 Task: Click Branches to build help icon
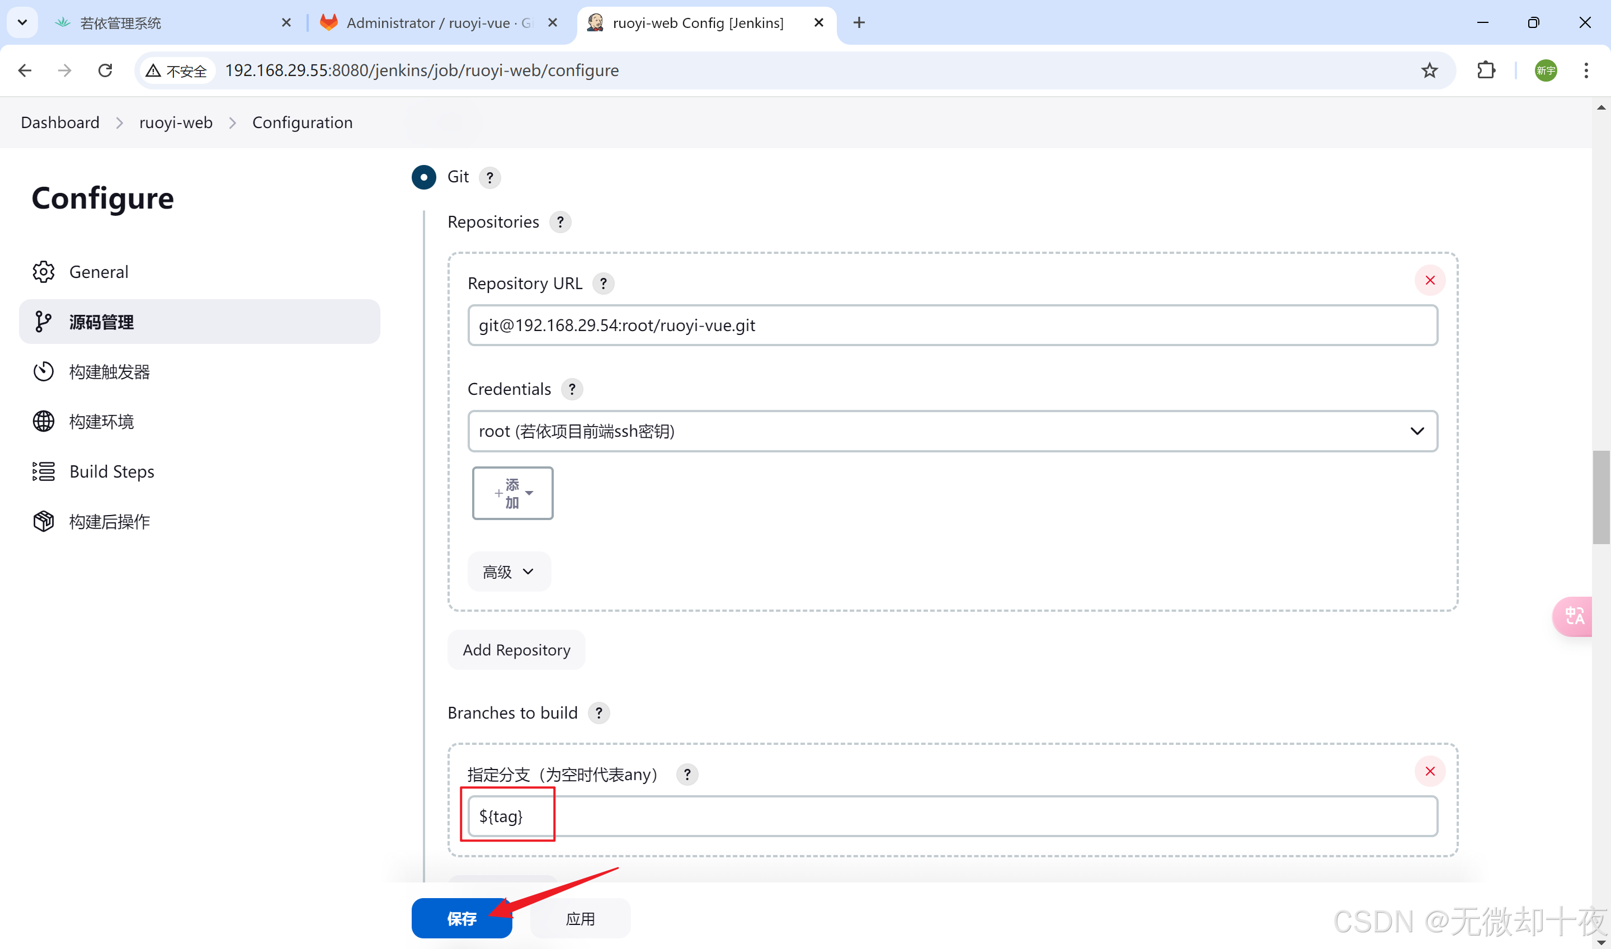599,712
